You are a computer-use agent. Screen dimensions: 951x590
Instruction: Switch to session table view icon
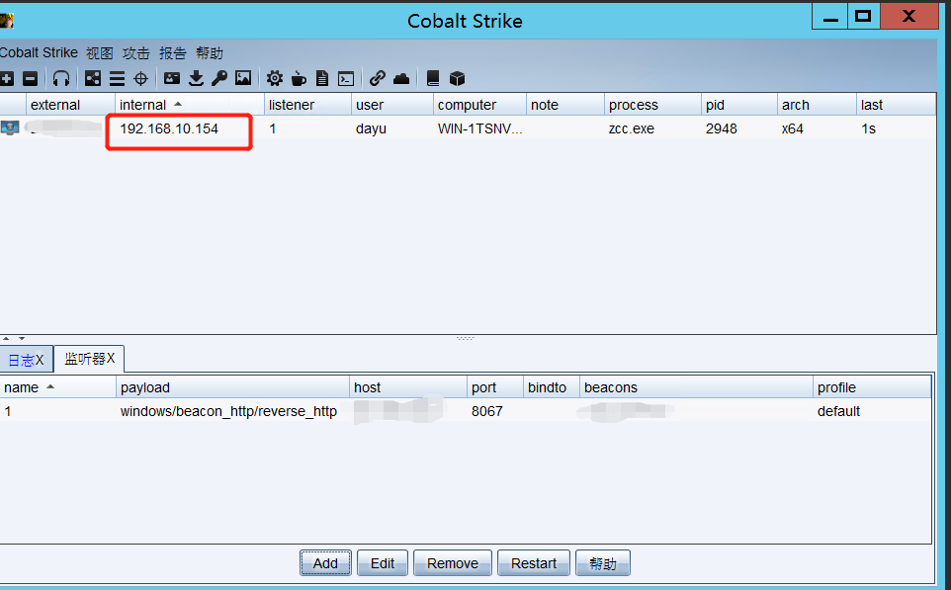point(117,79)
